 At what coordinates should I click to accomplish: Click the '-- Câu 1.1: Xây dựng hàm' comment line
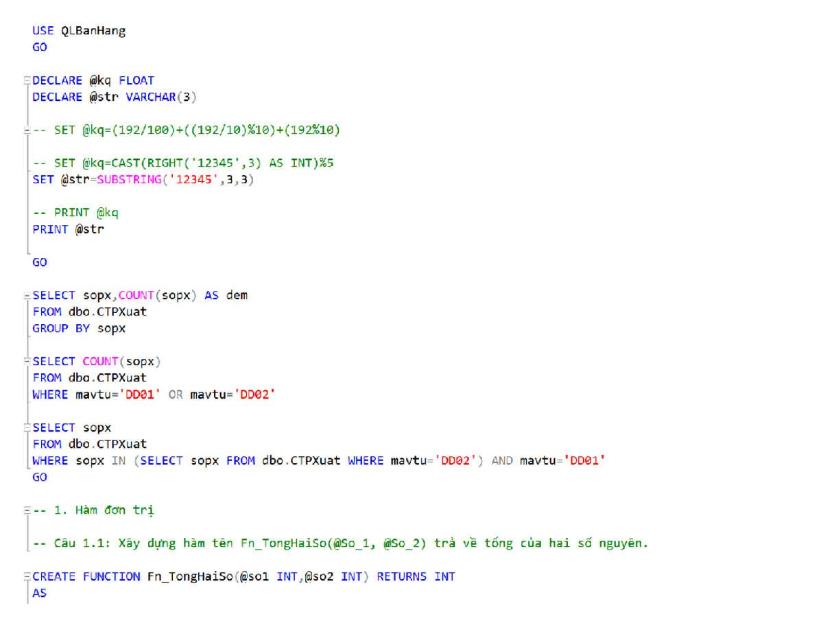coord(339,543)
